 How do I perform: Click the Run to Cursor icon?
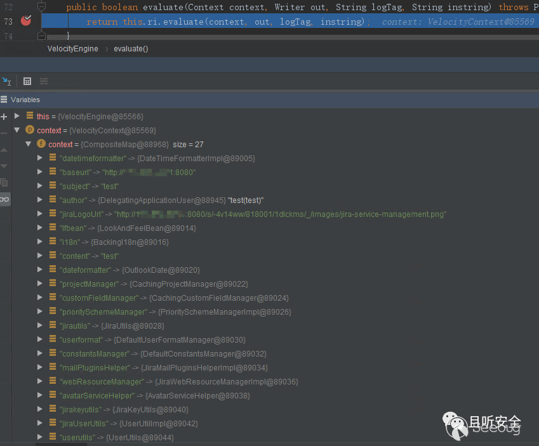(6, 81)
